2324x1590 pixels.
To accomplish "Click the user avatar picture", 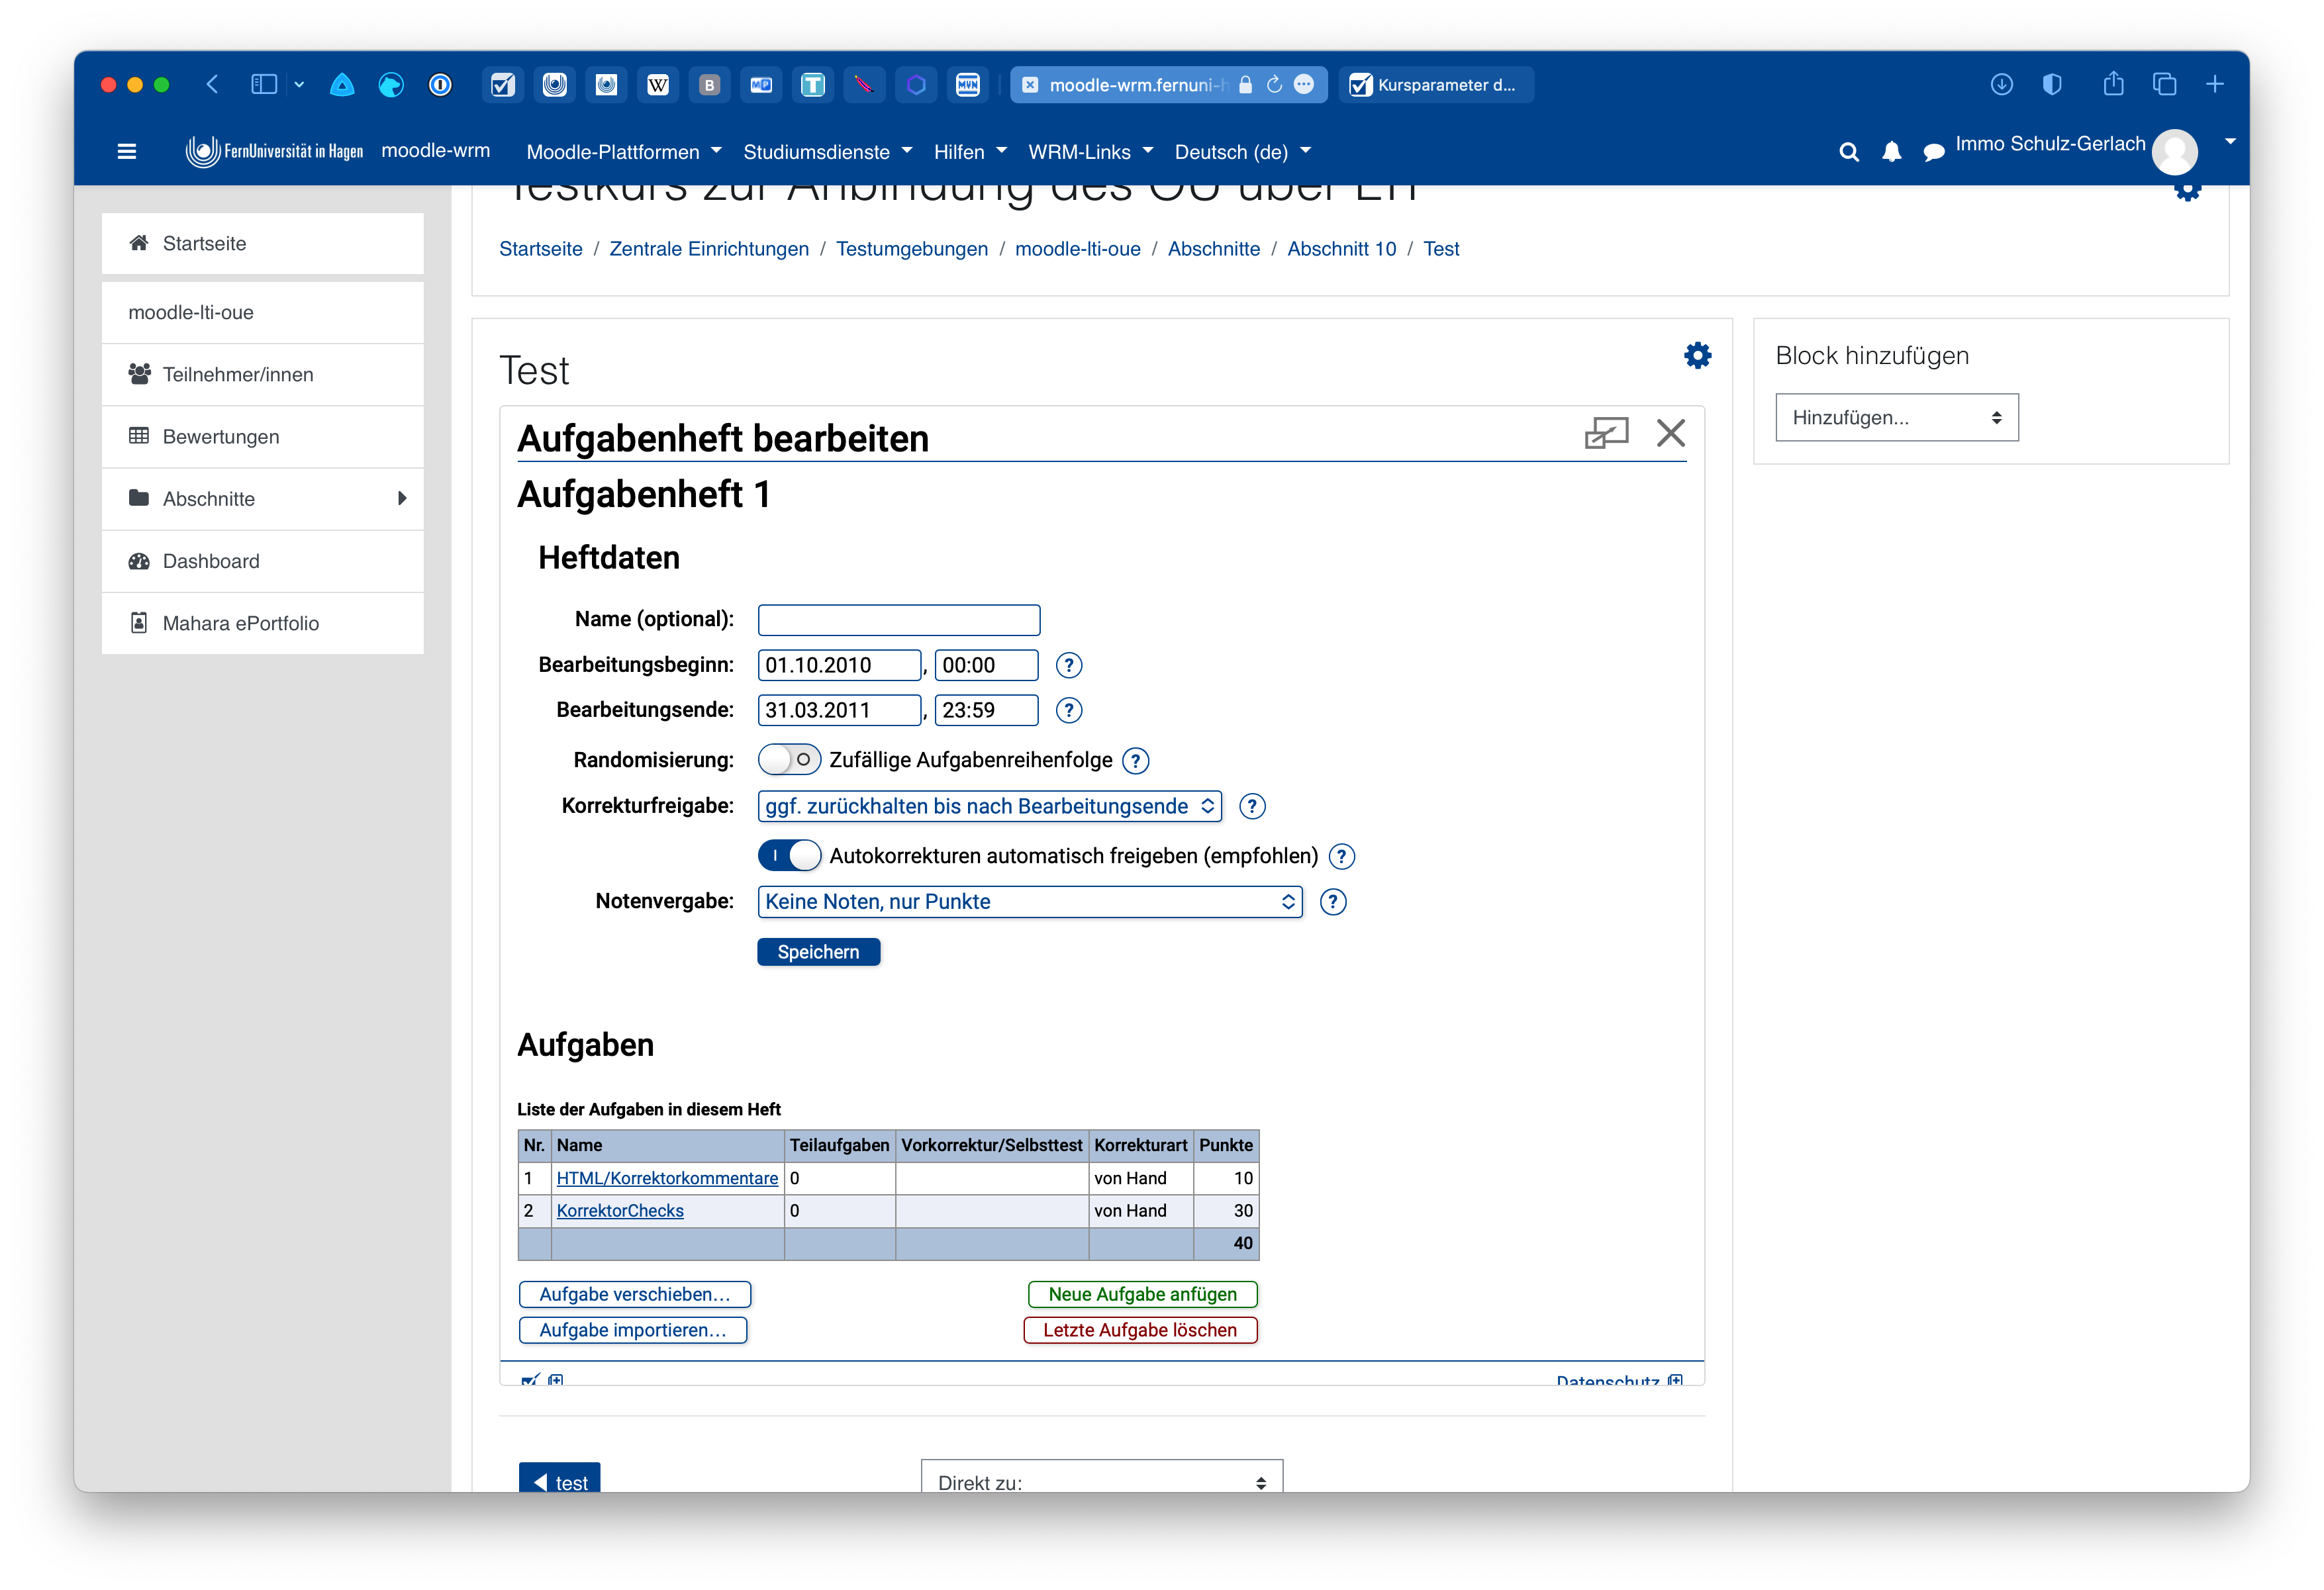I will [2175, 152].
